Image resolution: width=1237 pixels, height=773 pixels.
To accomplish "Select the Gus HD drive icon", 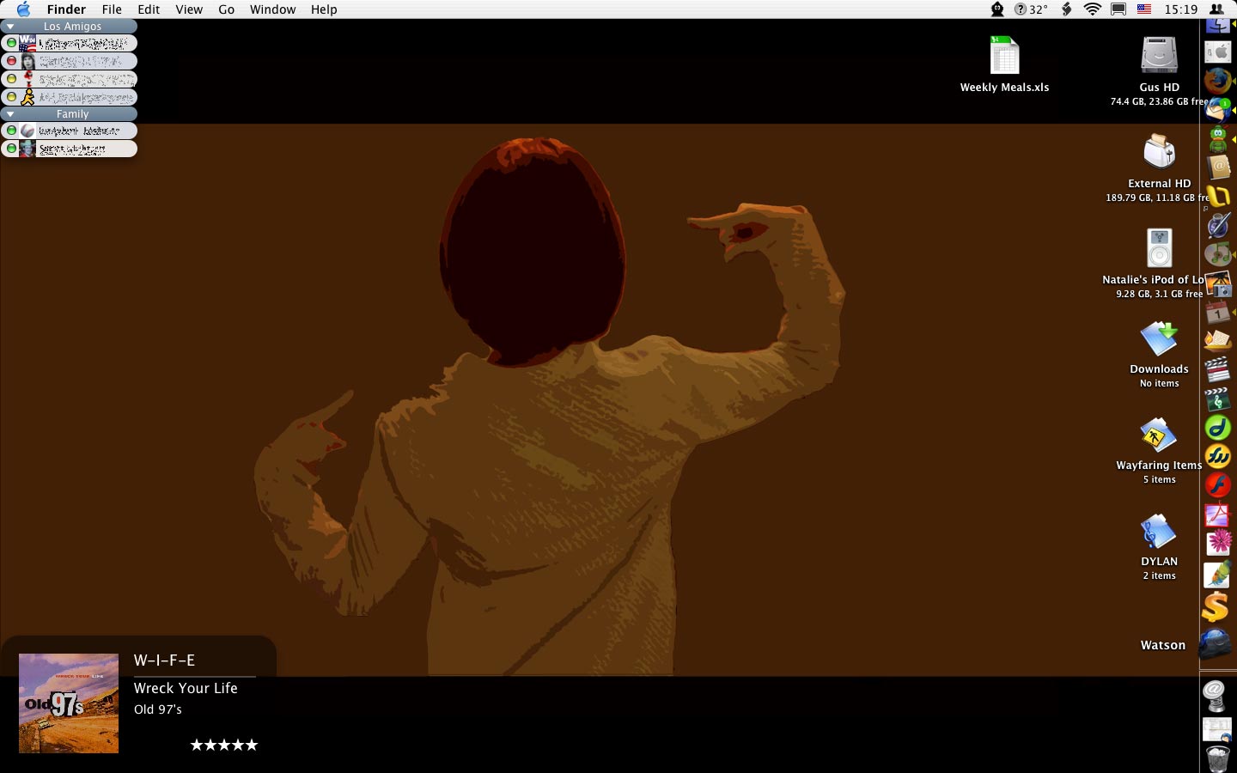I will [x=1159, y=56].
